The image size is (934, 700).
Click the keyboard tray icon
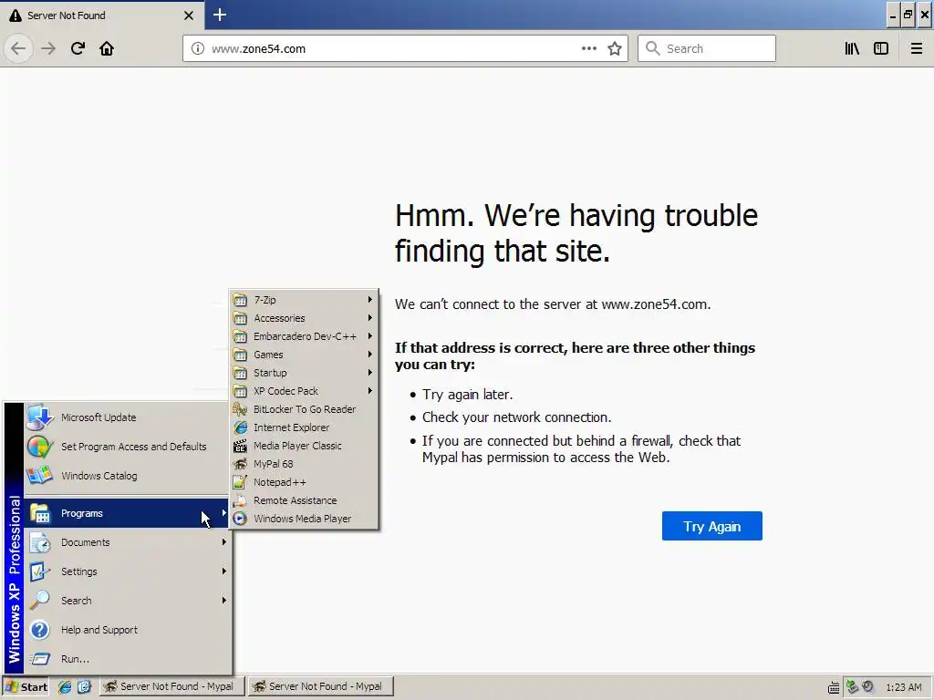(834, 687)
